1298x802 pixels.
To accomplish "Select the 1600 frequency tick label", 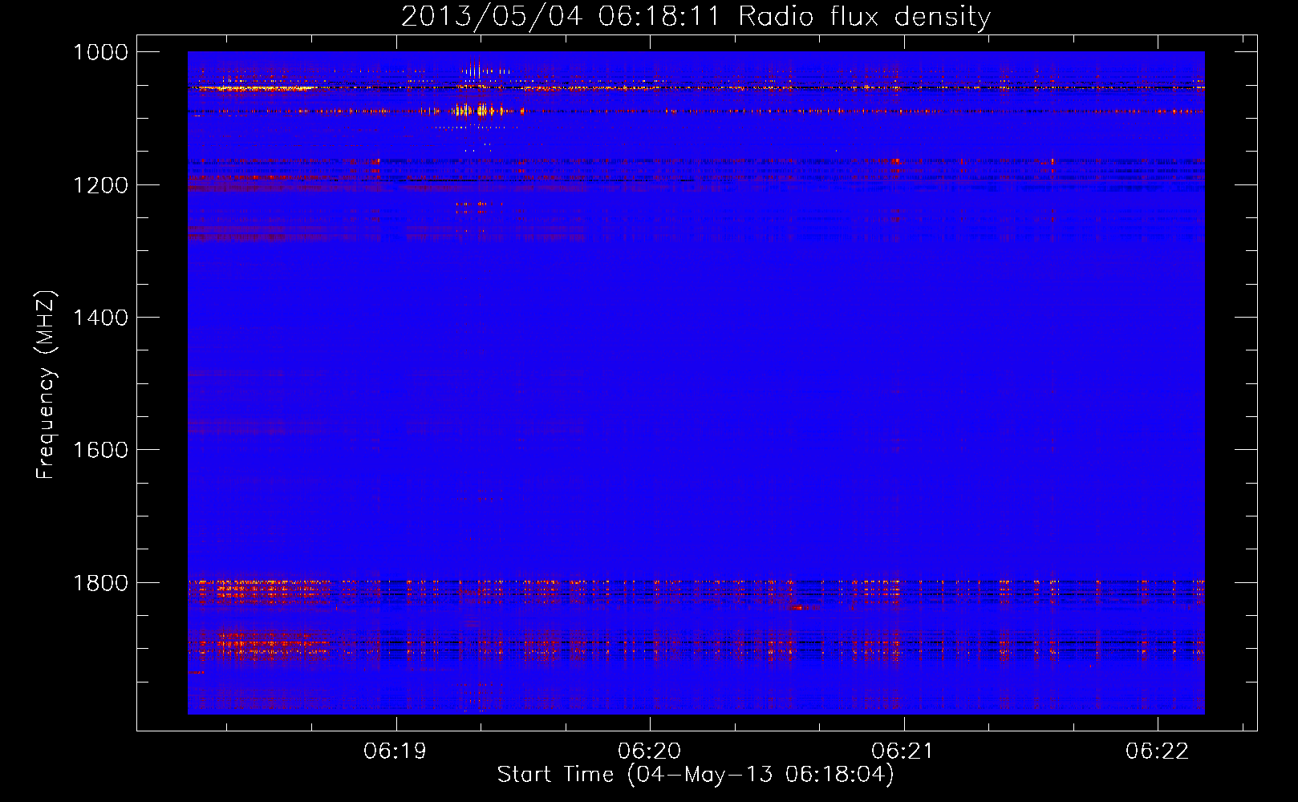I will tap(101, 450).
